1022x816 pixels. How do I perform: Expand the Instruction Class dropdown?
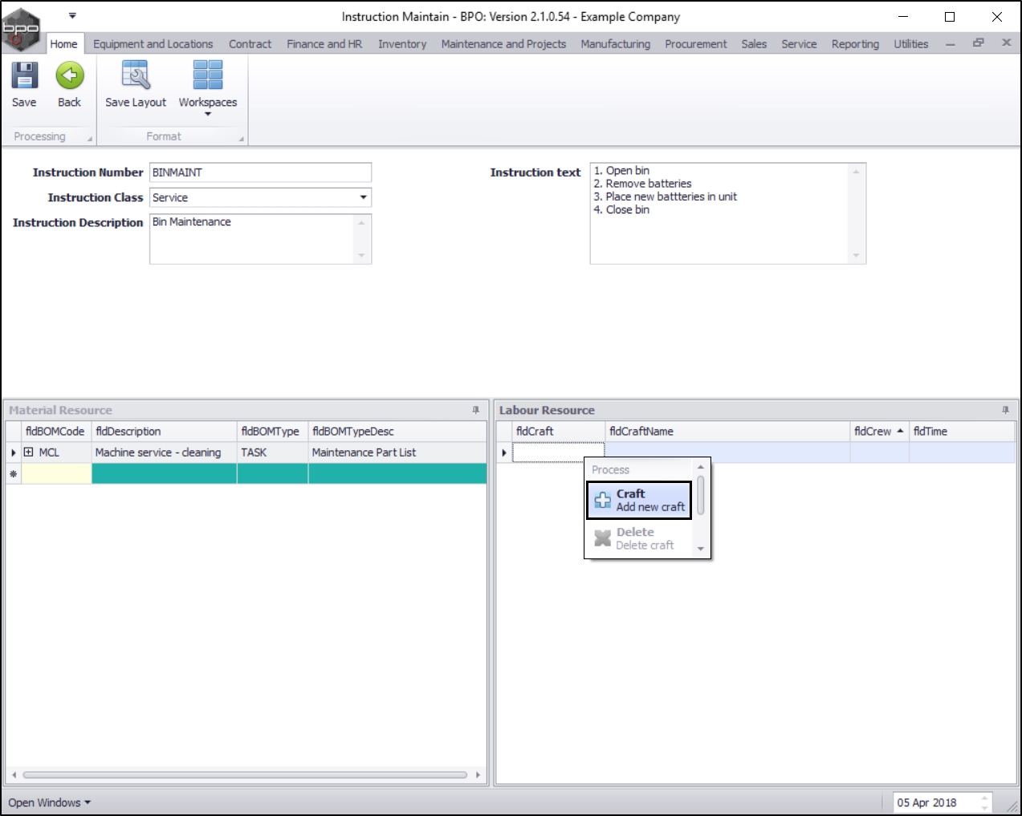point(363,197)
